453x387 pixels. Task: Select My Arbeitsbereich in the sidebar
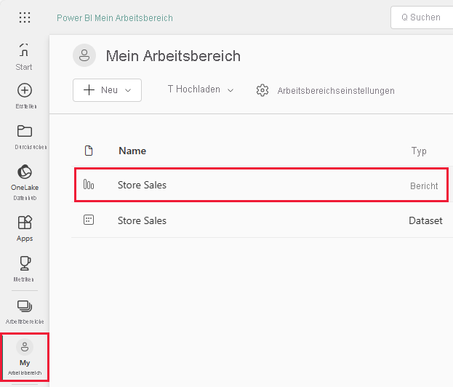[x=25, y=357]
